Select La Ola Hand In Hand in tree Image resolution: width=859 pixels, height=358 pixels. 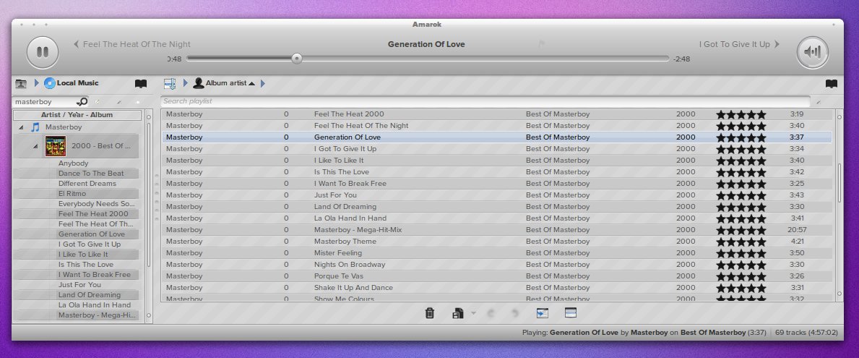point(95,304)
